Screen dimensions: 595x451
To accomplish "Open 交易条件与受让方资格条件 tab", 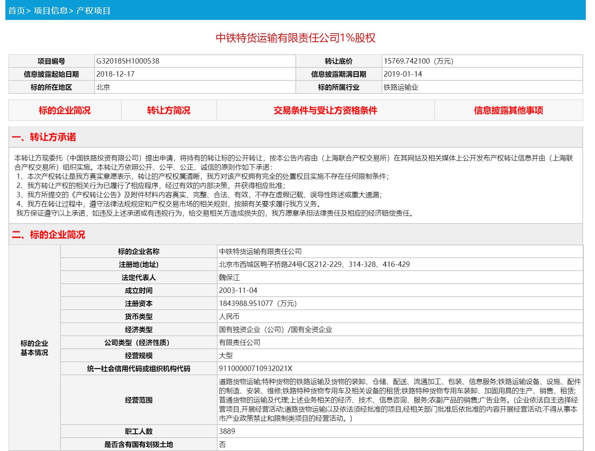I will coord(325,111).
